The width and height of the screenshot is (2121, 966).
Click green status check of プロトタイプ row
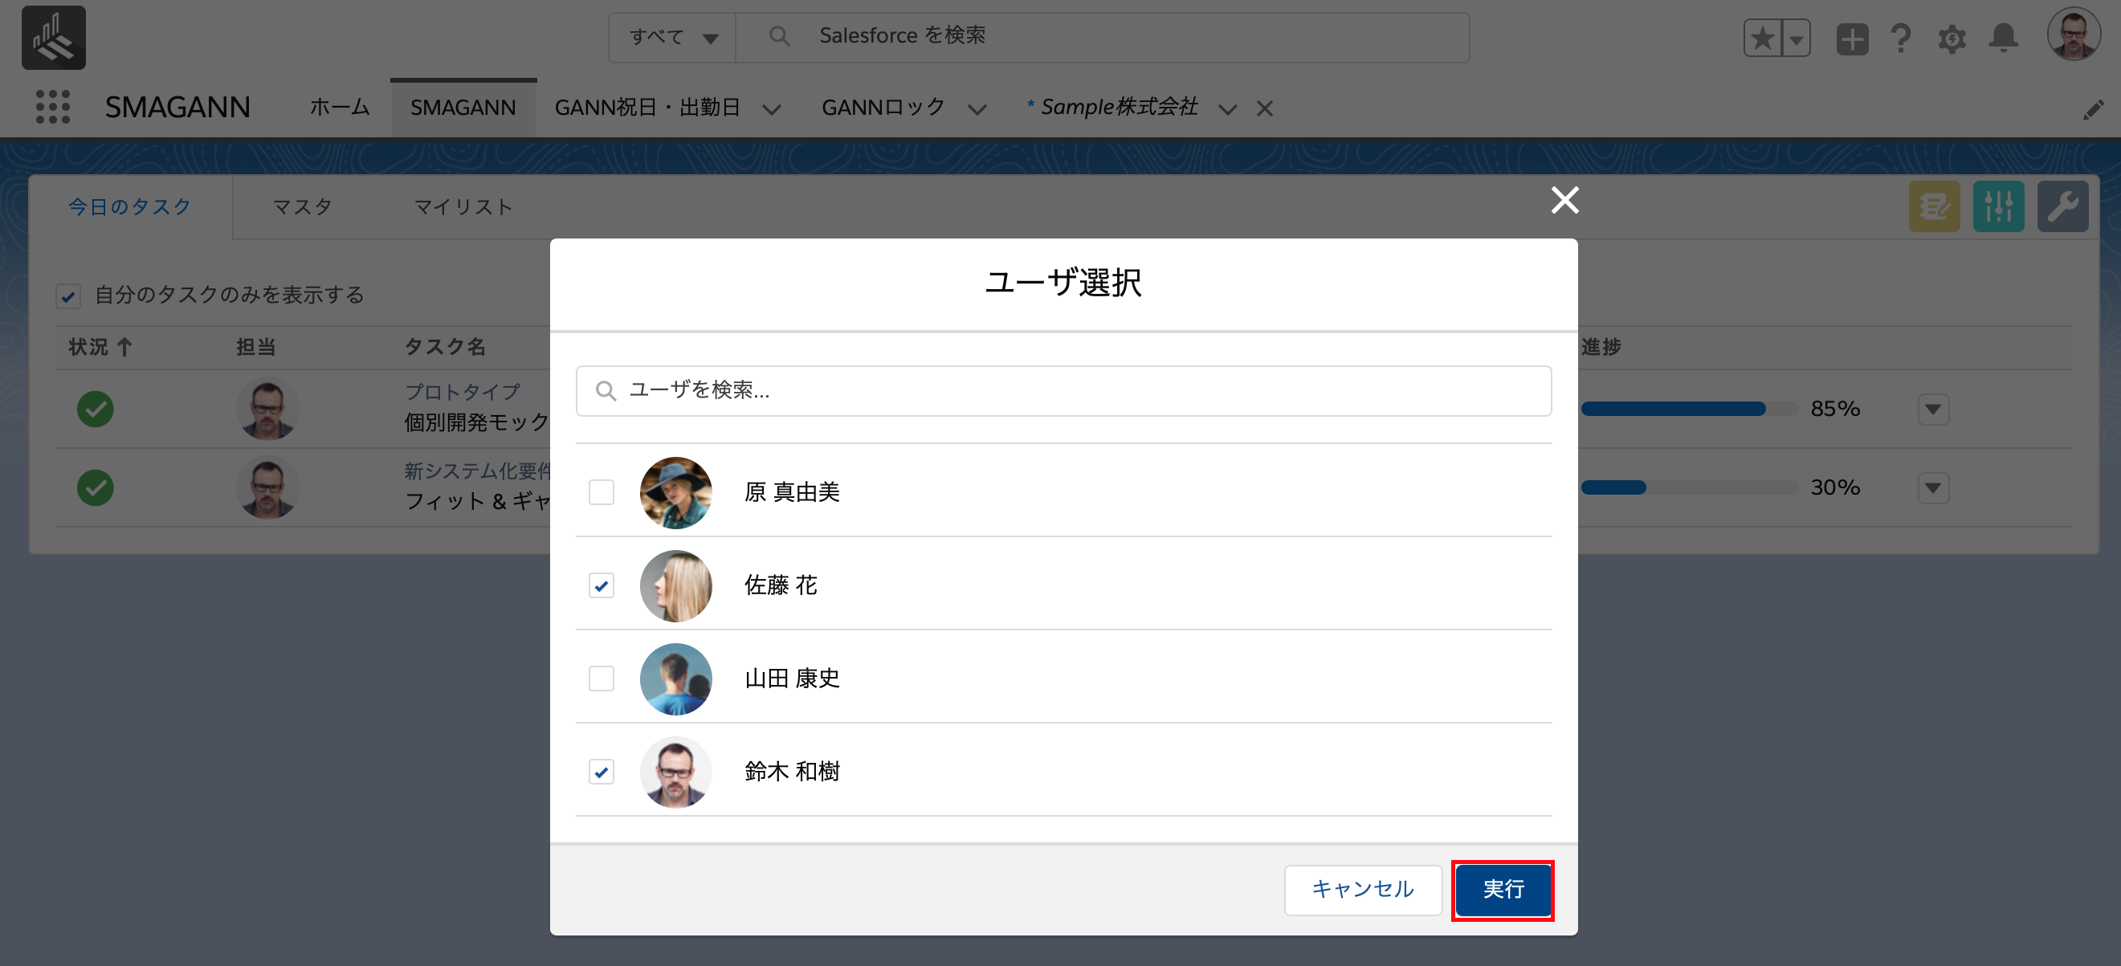96,409
